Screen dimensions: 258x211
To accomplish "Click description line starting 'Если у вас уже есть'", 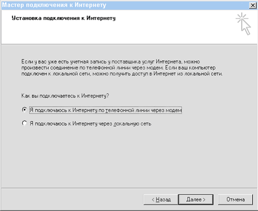I will click(110, 61).
